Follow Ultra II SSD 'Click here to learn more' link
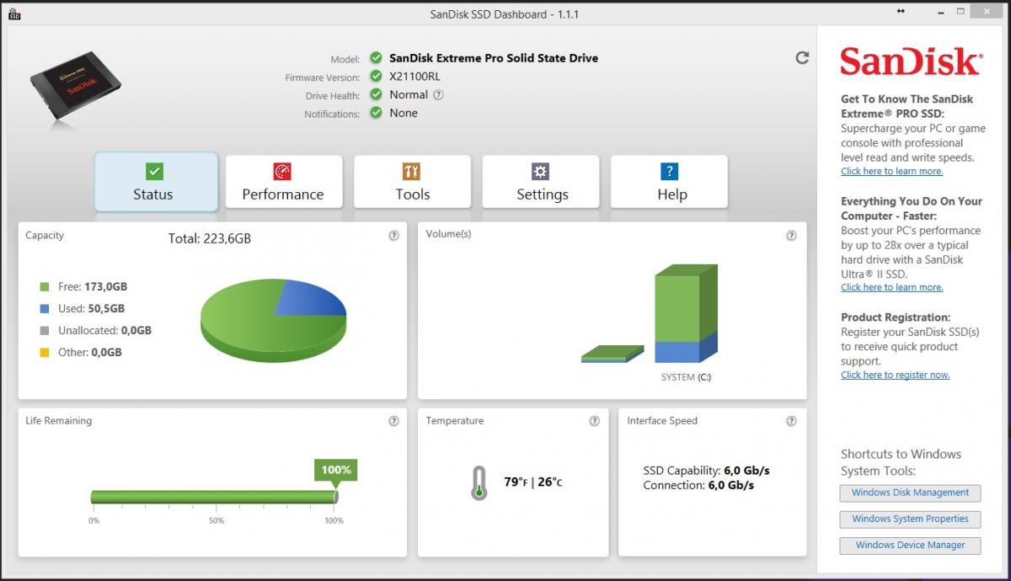 coord(891,287)
